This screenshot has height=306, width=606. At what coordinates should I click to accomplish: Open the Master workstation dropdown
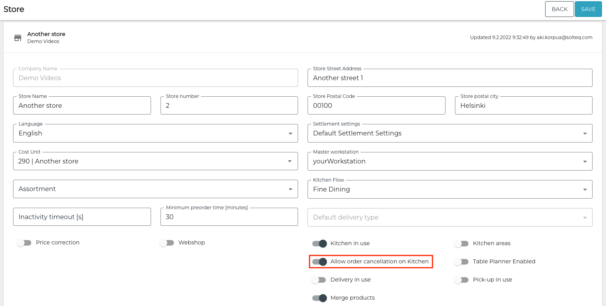click(449, 161)
